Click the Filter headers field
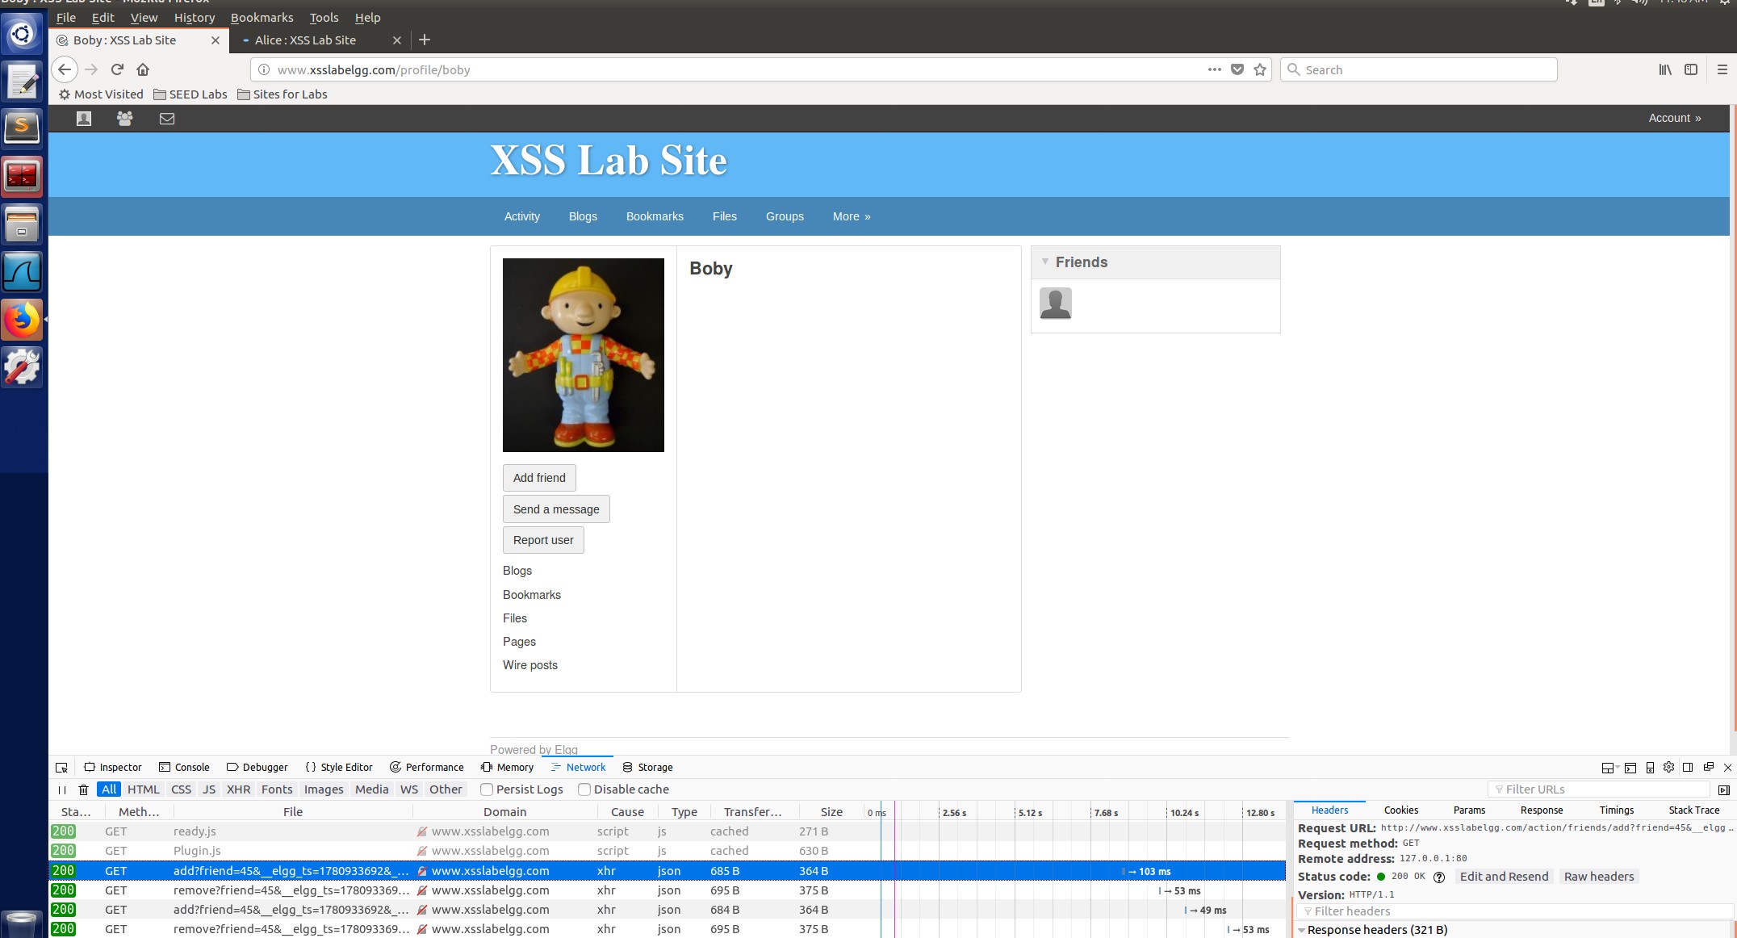 point(1514,911)
